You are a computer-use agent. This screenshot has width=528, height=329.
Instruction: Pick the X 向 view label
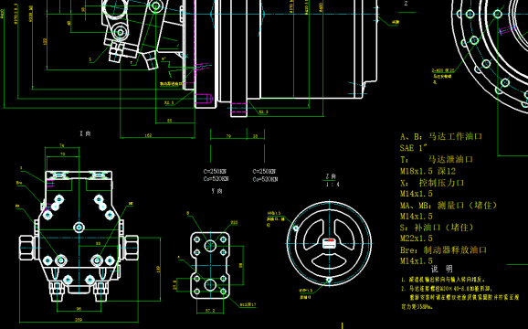[85, 133]
